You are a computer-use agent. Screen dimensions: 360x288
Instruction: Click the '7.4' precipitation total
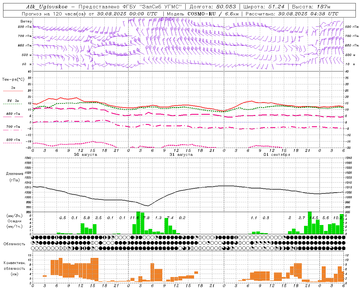click(170, 218)
